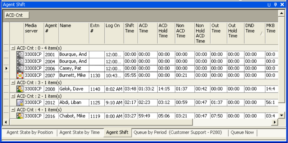Click agent number 2004 cell
Screen dimensions: 288x143
click(x=51, y=62)
